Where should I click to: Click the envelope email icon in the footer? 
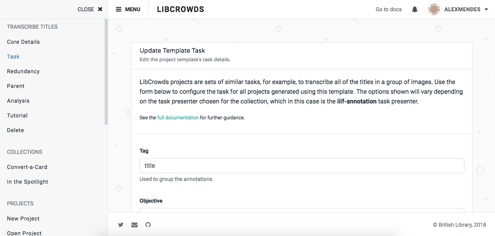[x=134, y=225]
